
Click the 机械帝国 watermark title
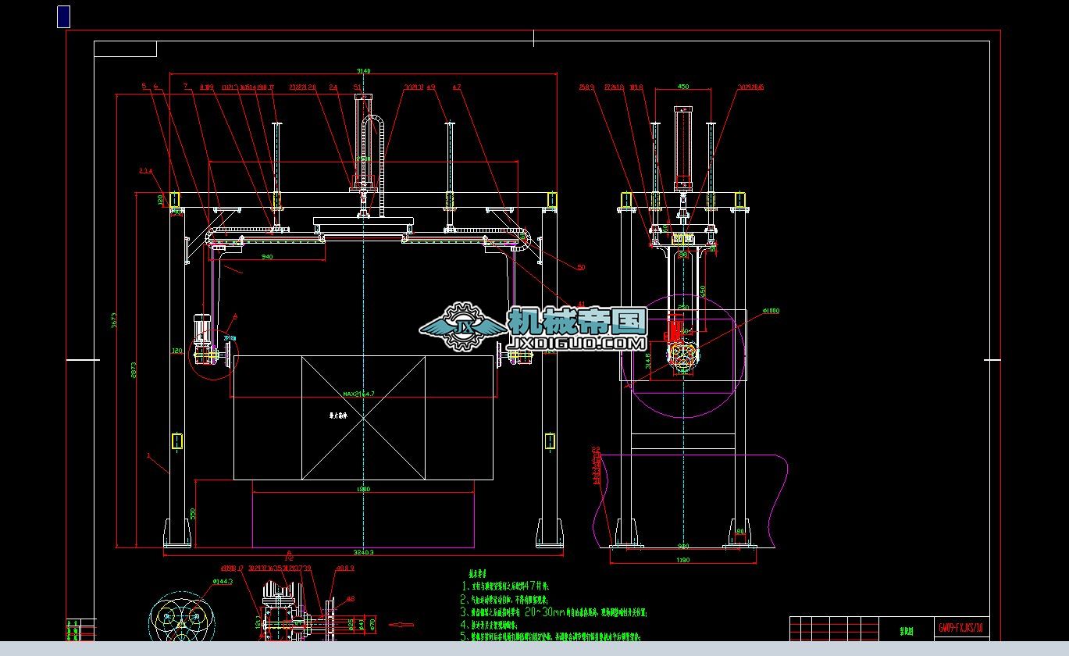pyautogui.click(x=577, y=320)
